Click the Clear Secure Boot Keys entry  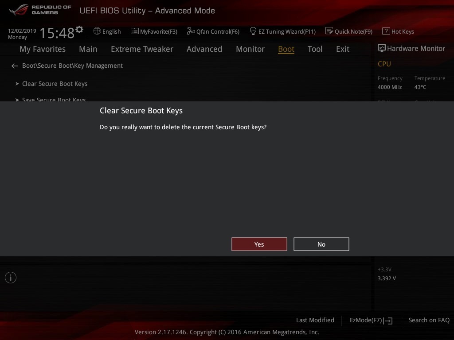55,84
